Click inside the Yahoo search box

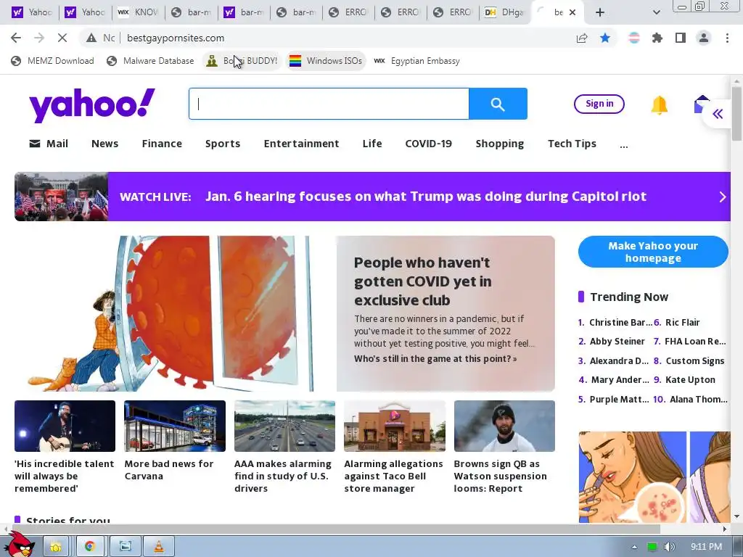coord(329,104)
